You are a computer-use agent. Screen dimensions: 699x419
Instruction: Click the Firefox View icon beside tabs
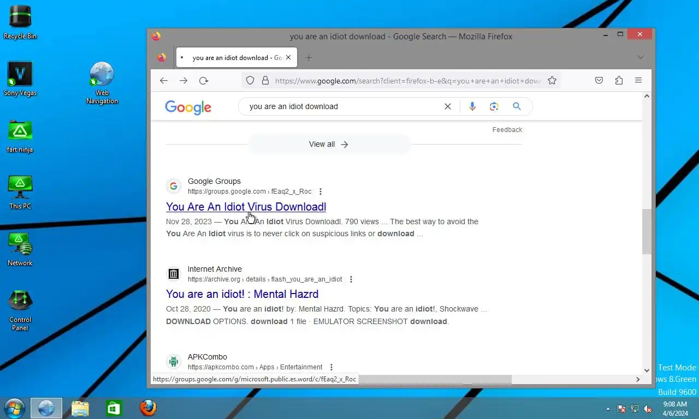162,58
